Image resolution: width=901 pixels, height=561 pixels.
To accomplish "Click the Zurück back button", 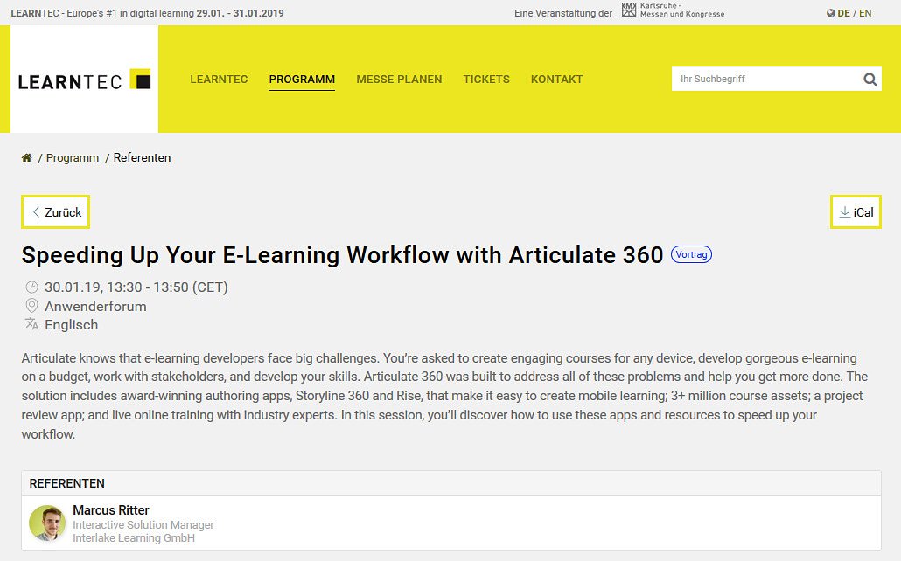I will pos(55,211).
